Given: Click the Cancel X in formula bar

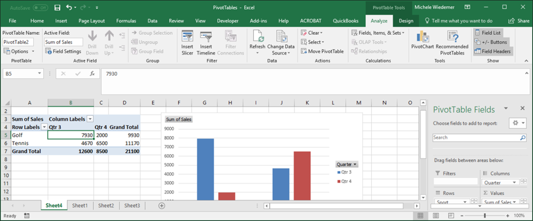Looking at the screenshot, I should 64,74.
